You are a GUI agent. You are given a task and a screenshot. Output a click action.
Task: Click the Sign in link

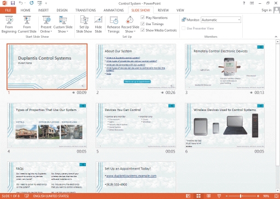click(x=266, y=10)
